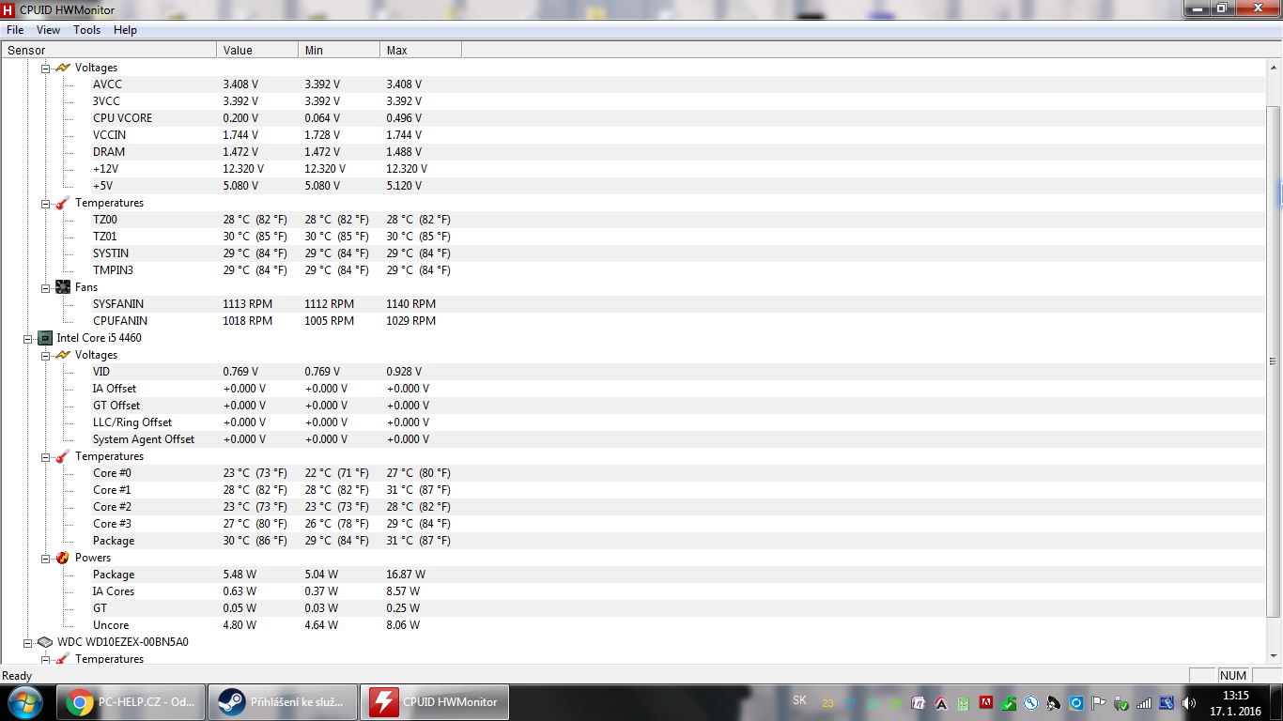Switch to the Steam Přihlášení taskbar button
1283x721 pixels.
tap(284, 701)
